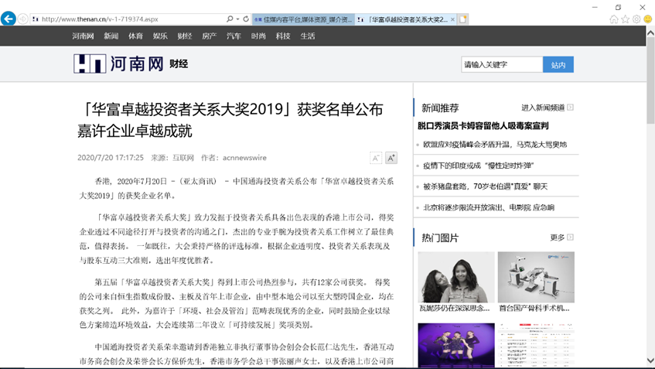655x369 pixels.
Task: Go to the 娱乐 channel
Action: click(160, 36)
